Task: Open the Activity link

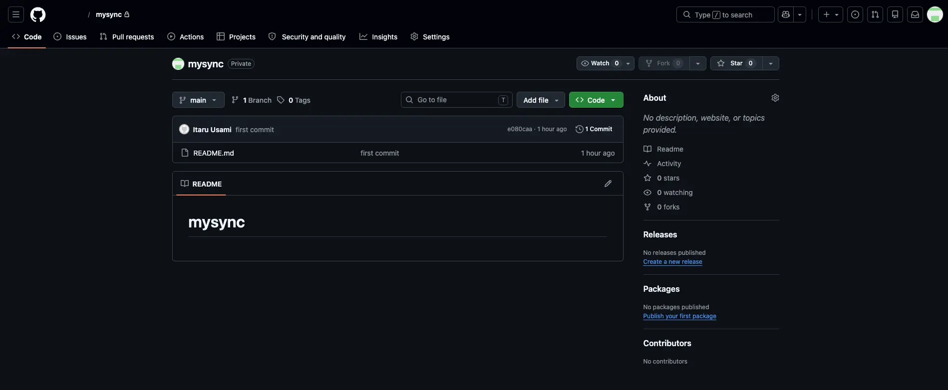Action: coord(662,164)
